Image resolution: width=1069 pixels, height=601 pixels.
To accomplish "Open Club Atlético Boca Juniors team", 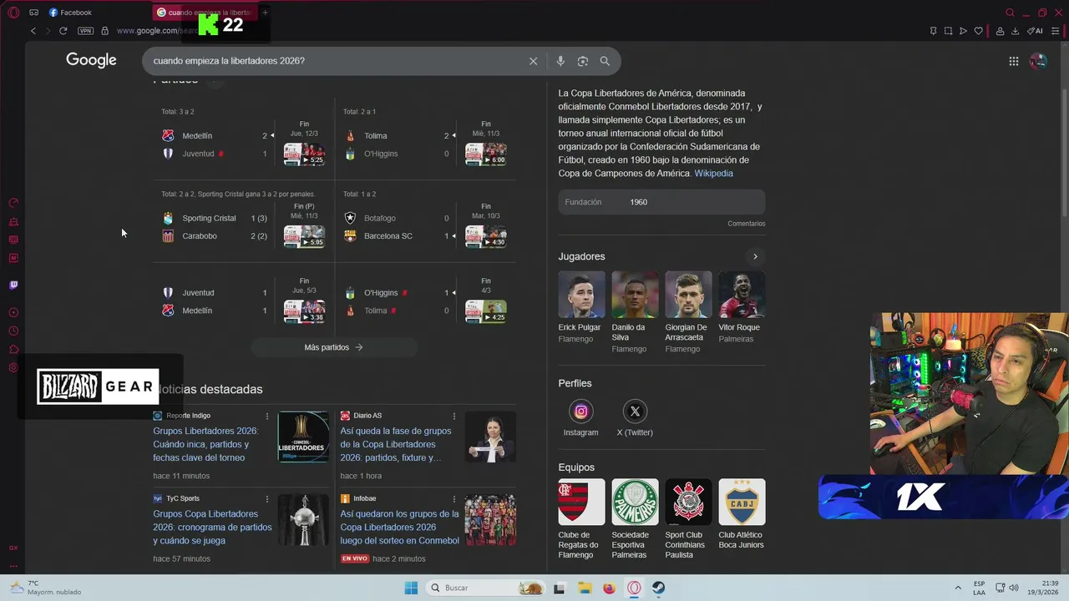I will [x=742, y=514].
